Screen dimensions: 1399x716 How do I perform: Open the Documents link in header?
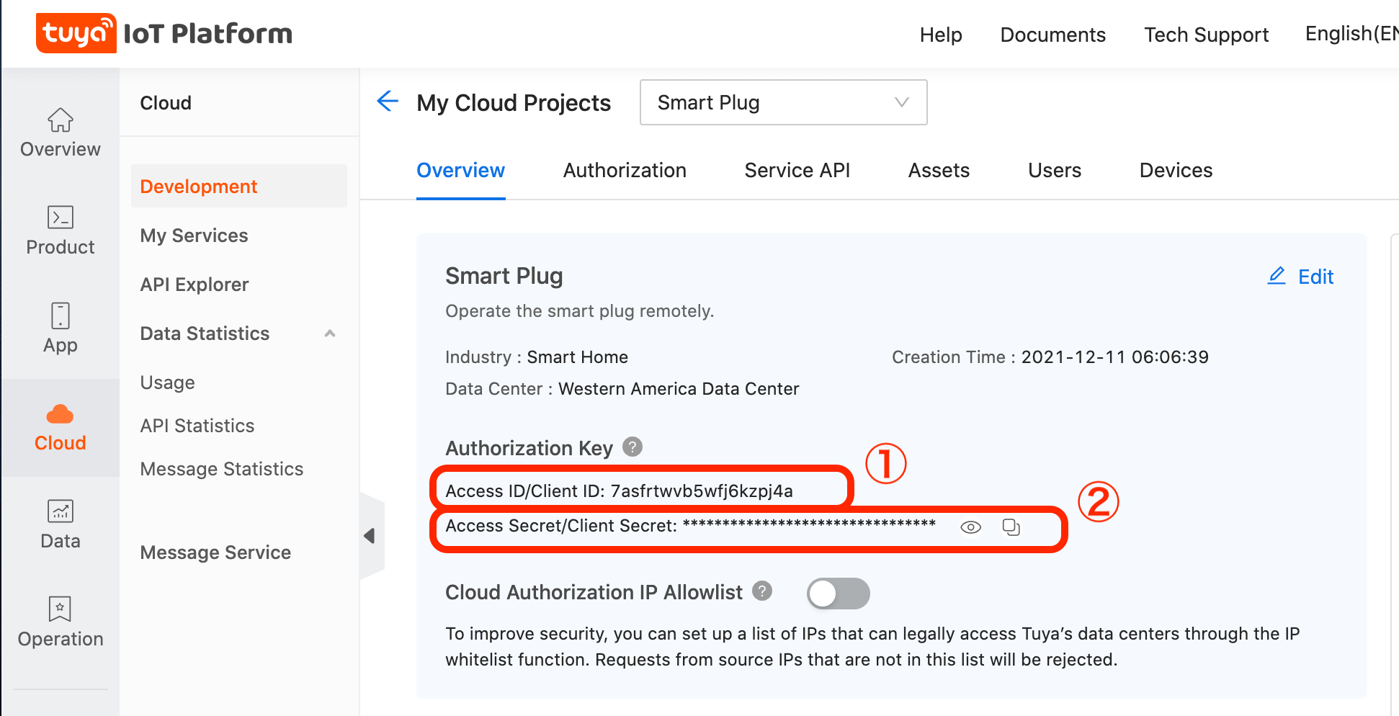(x=1052, y=35)
